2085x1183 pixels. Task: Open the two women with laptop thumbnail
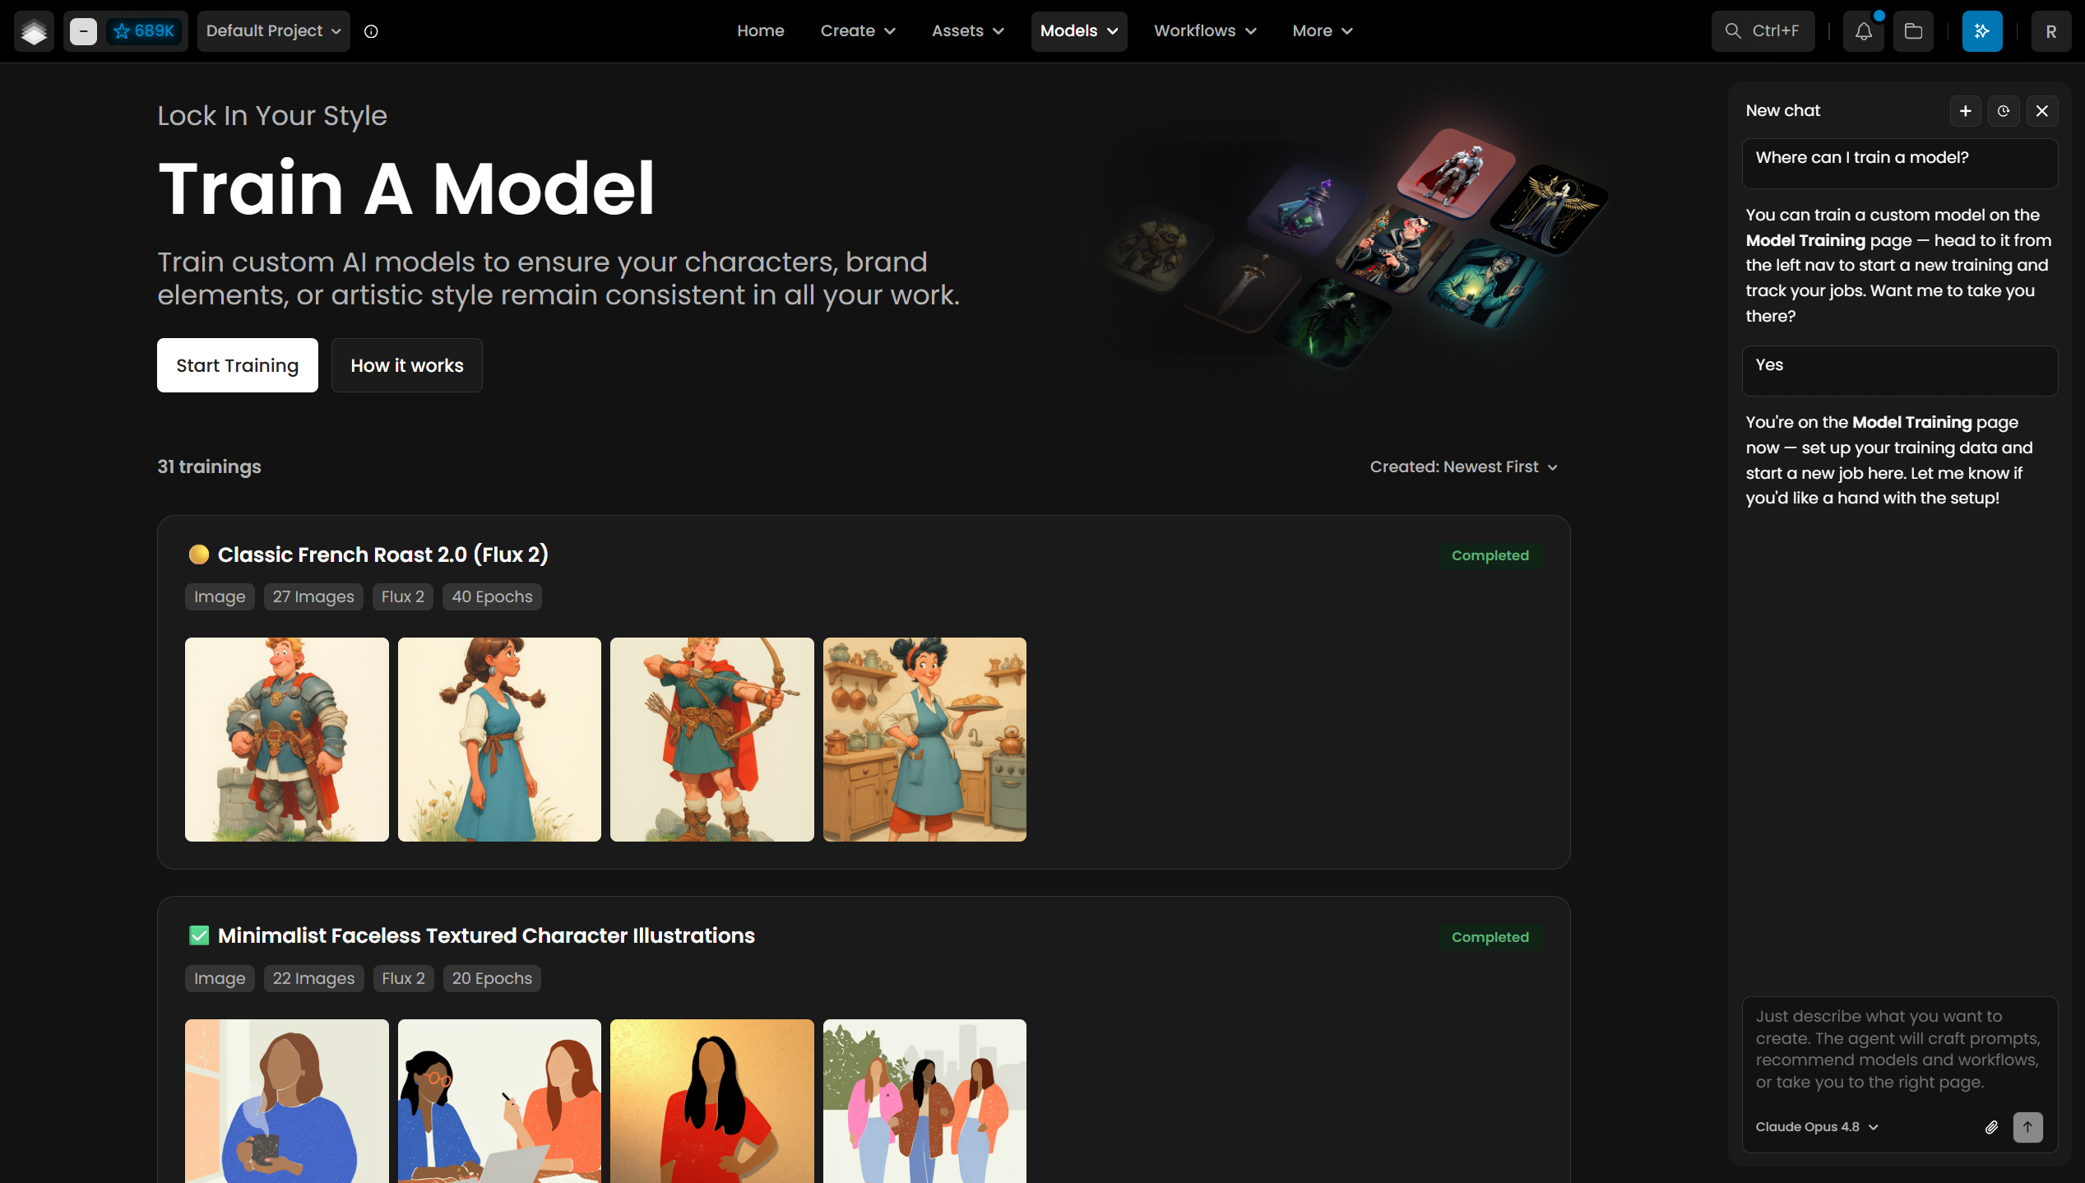coord(499,1101)
